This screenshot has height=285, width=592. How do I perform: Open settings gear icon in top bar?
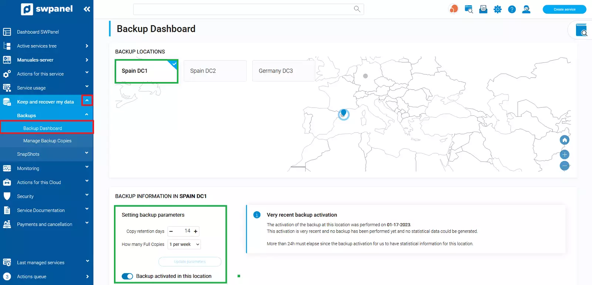click(x=498, y=9)
